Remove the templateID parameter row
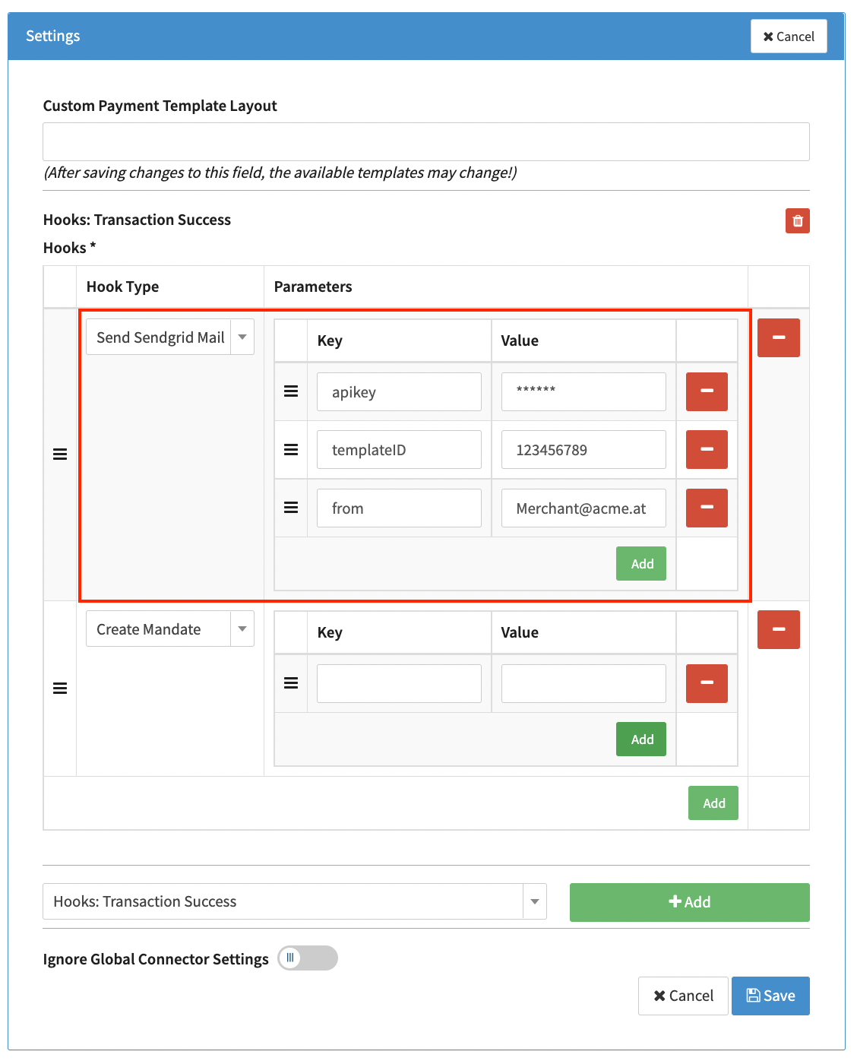The height and width of the screenshot is (1064, 857). [706, 450]
